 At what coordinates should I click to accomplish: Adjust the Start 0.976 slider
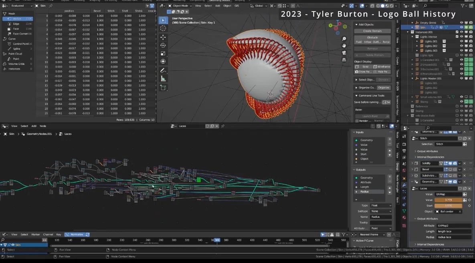click(x=448, y=206)
